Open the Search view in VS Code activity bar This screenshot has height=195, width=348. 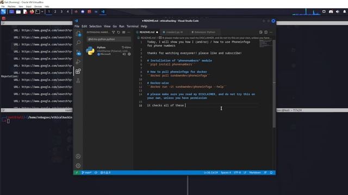click(78, 43)
